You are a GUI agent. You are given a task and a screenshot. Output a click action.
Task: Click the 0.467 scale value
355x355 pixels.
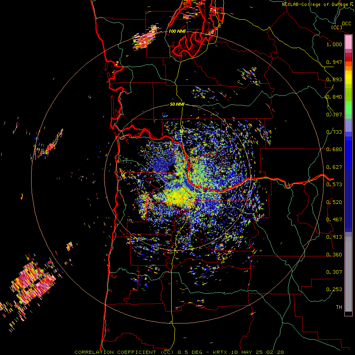tap(334, 220)
